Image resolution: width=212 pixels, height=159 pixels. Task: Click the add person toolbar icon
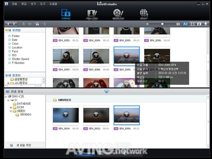pos(44,24)
